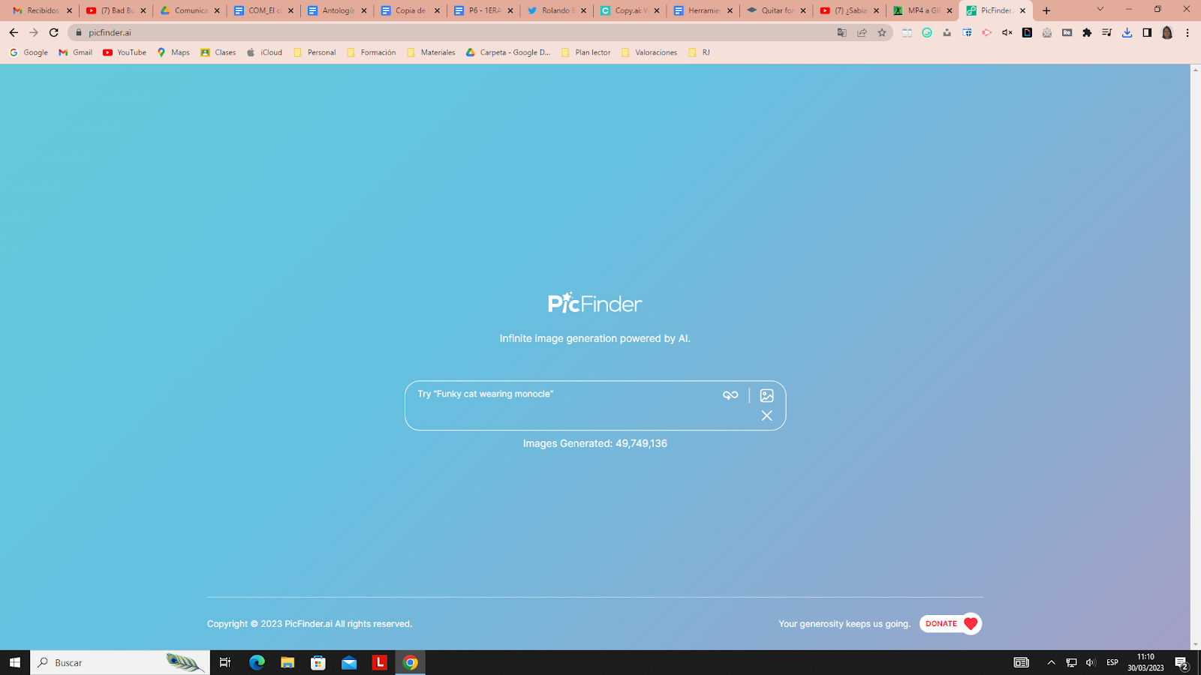This screenshot has height=675, width=1201.
Task: Expand the tab search chevron
Action: [x=1100, y=10]
